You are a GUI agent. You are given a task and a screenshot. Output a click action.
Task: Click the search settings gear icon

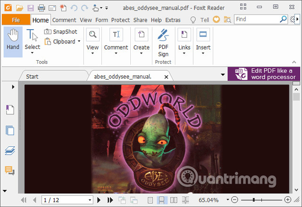[293, 19]
